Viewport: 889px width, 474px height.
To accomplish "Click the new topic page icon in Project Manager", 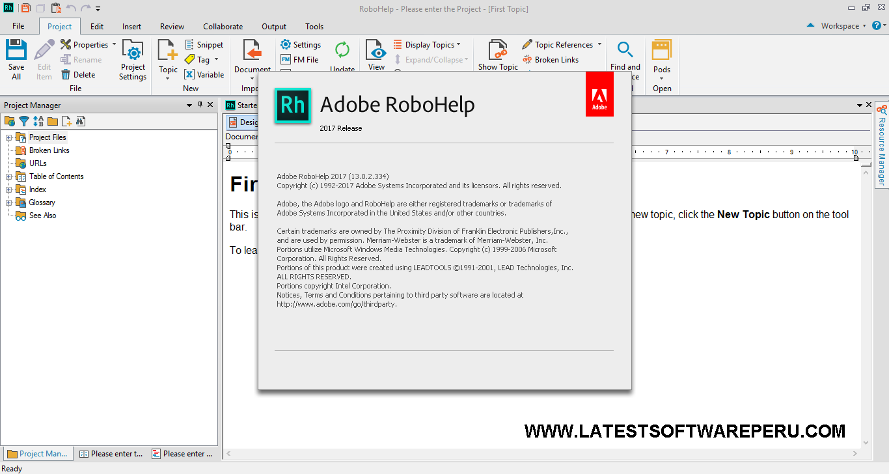I will [x=66, y=121].
